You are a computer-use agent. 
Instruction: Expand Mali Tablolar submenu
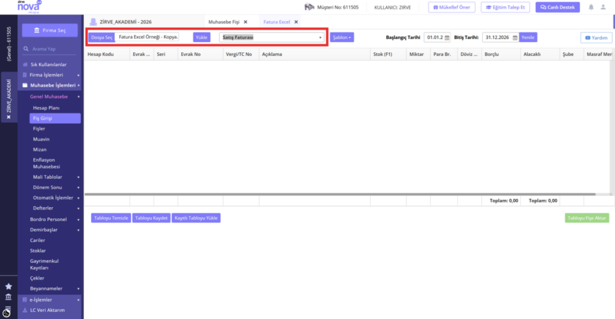point(79,177)
